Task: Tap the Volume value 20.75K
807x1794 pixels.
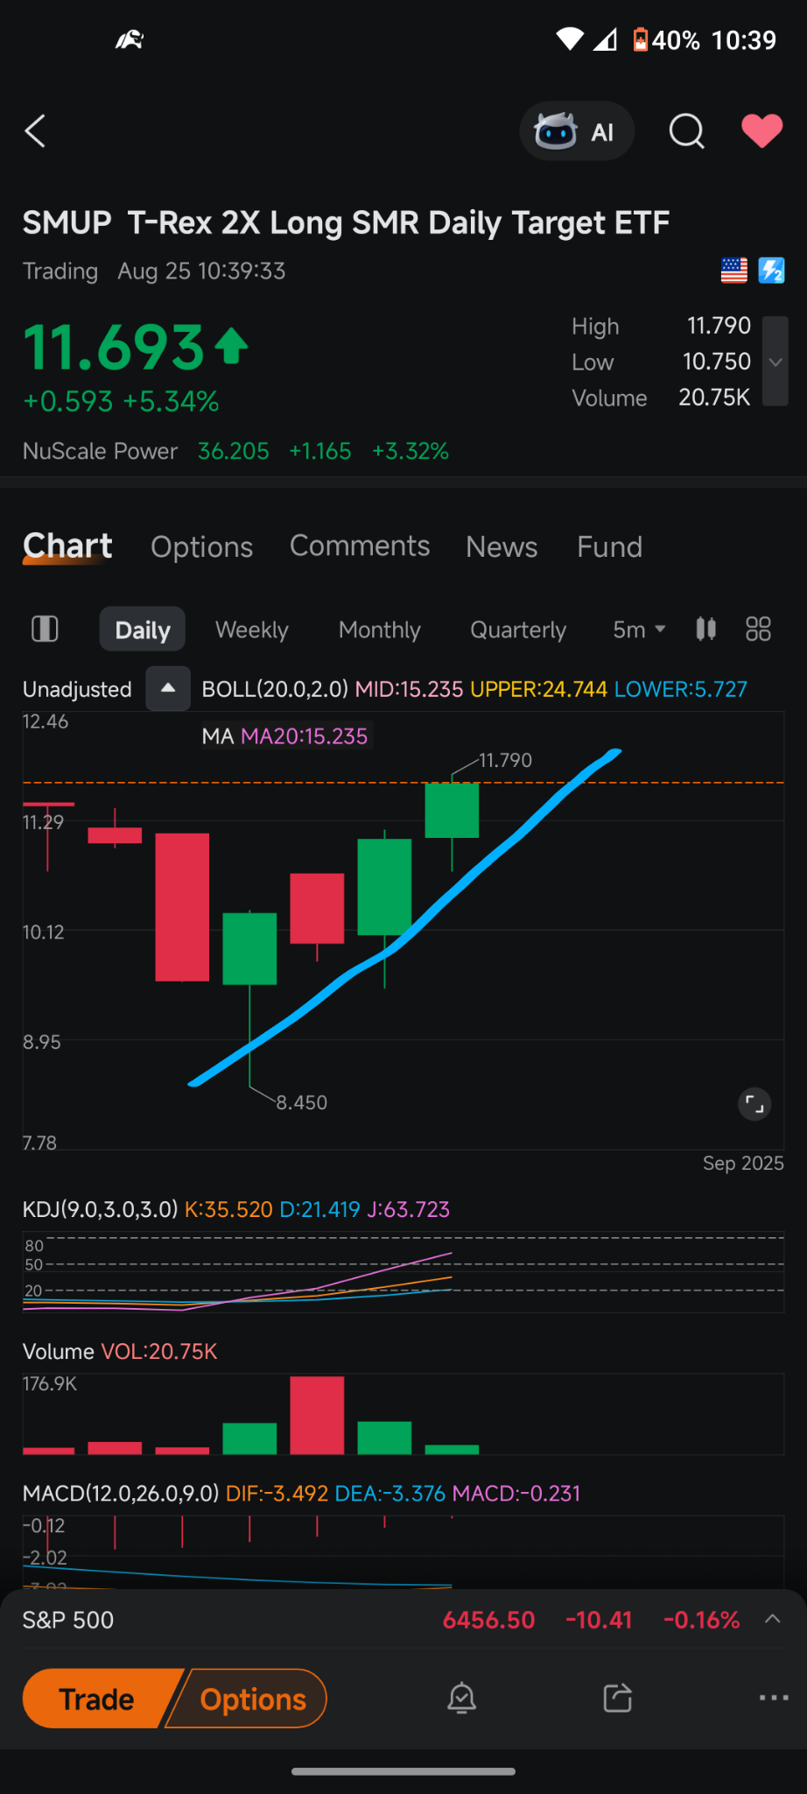Action: click(x=714, y=397)
